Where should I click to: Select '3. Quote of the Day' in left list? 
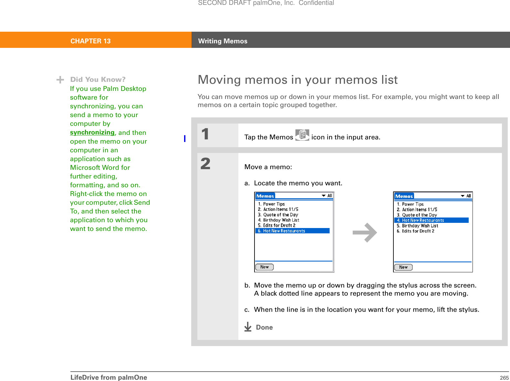click(x=278, y=215)
